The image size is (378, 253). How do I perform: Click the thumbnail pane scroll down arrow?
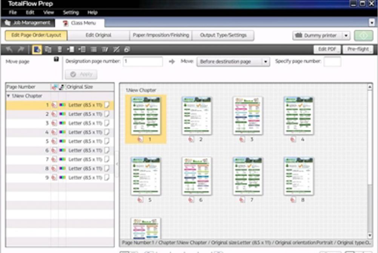[370, 235]
